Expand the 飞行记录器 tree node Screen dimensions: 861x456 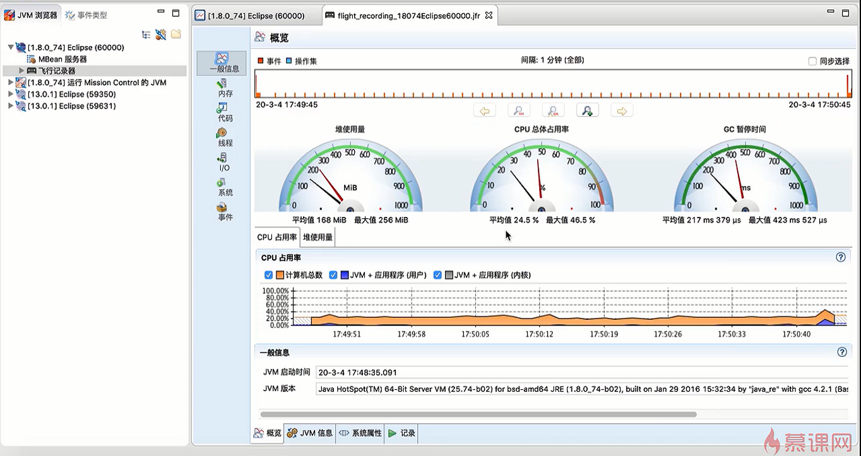(x=21, y=71)
